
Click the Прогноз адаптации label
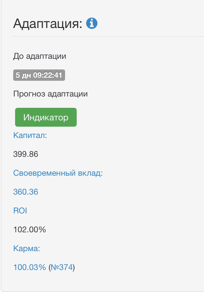pos(50,94)
